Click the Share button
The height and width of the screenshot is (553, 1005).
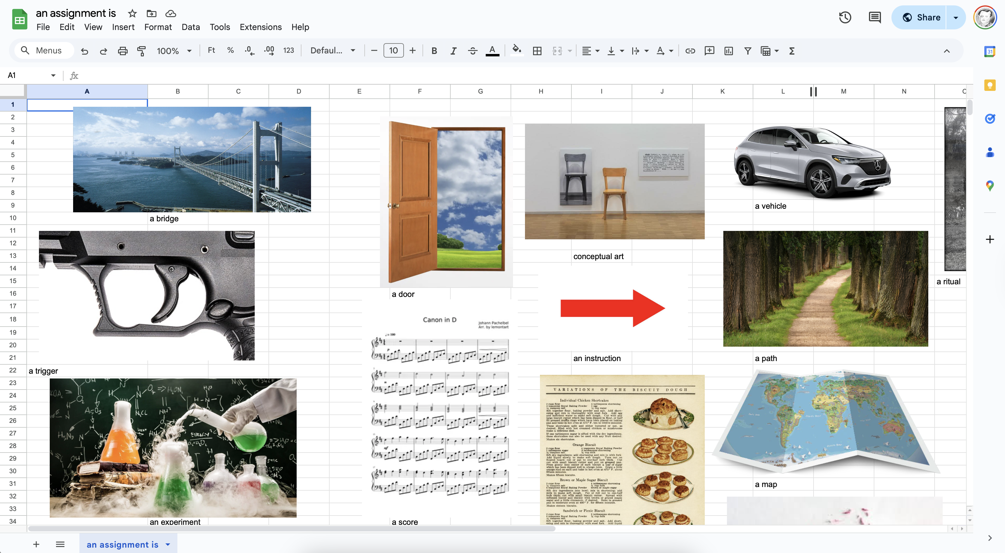pyautogui.click(x=921, y=18)
